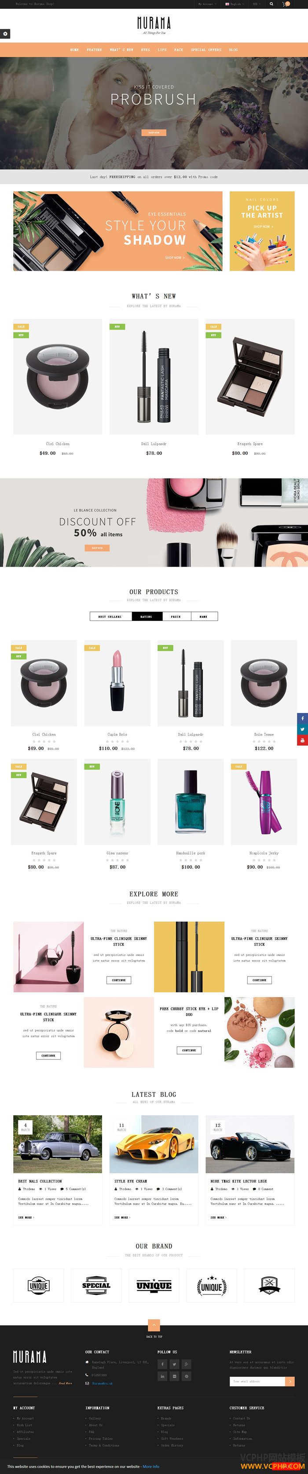Select the Best Sellers product tab

[x=110, y=616]
